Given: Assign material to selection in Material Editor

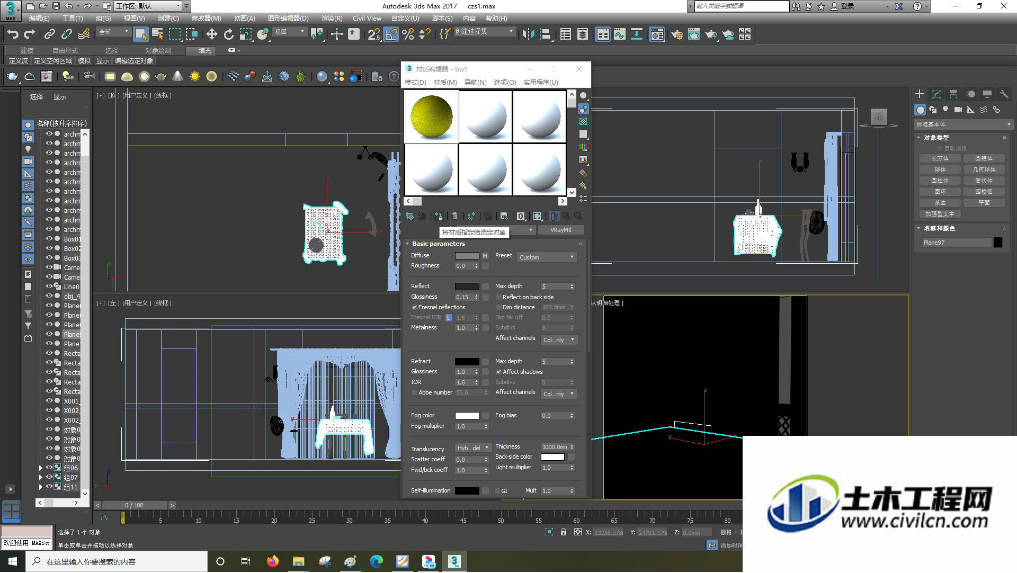Looking at the screenshot, I should (439, 216).
